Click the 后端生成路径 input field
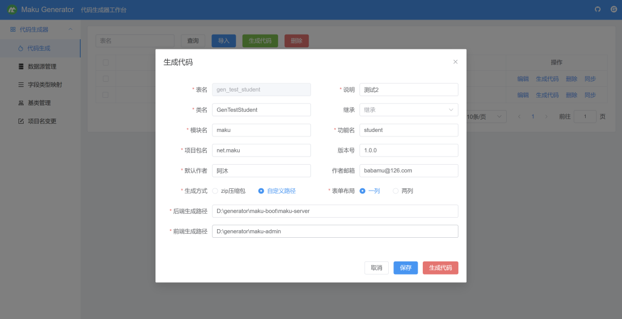 coord(335,211)
